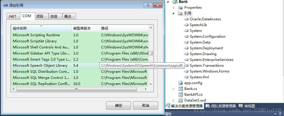Collapse the Bank project node
Viewport: 284px width, 116px height.
click(x=168, y=2)
